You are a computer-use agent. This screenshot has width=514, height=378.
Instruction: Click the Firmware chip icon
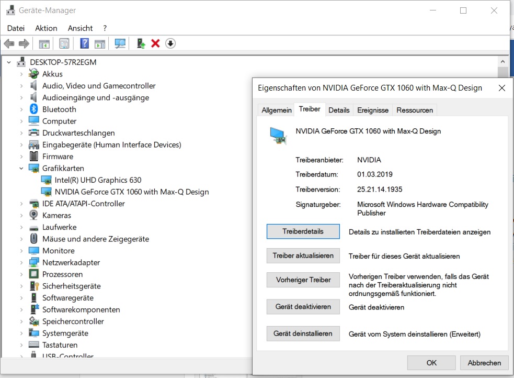pyautogui.click(x=34, y=156)
